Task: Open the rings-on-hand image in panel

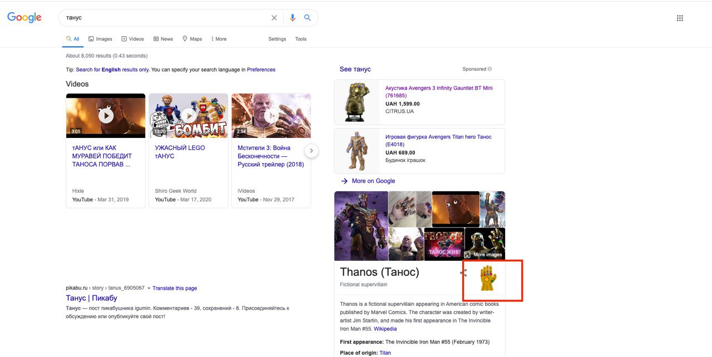Action: click(410, 209)
